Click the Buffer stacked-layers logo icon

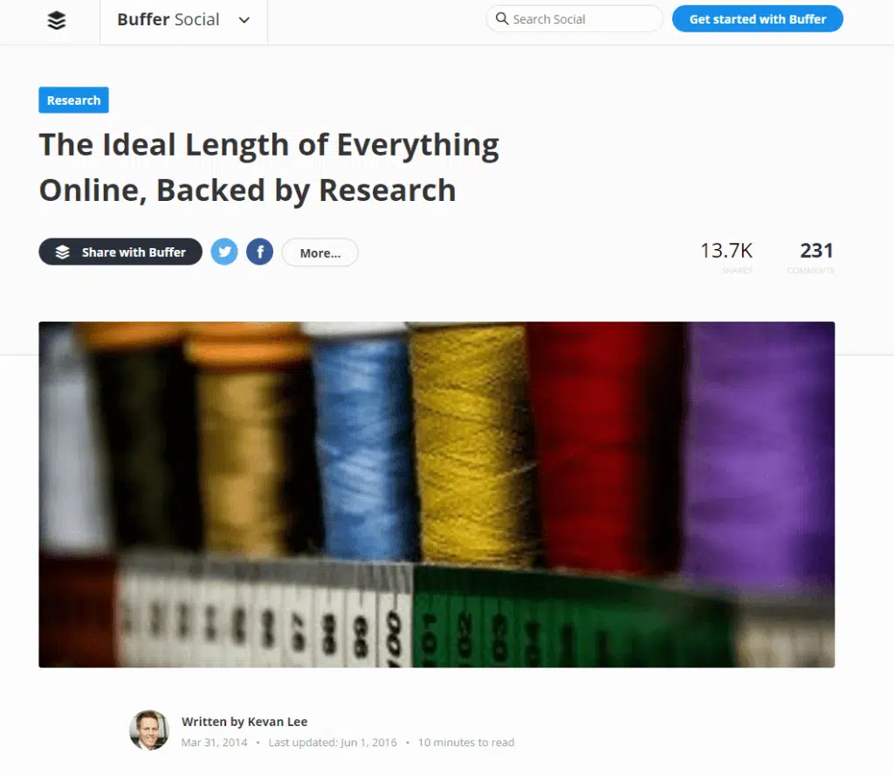point(57,20)
